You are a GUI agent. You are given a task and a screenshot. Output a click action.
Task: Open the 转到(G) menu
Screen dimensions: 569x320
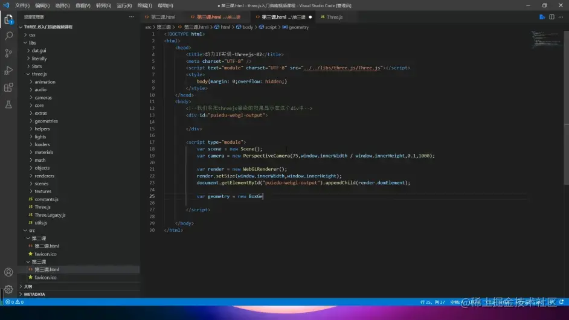(x=103, y=5)
